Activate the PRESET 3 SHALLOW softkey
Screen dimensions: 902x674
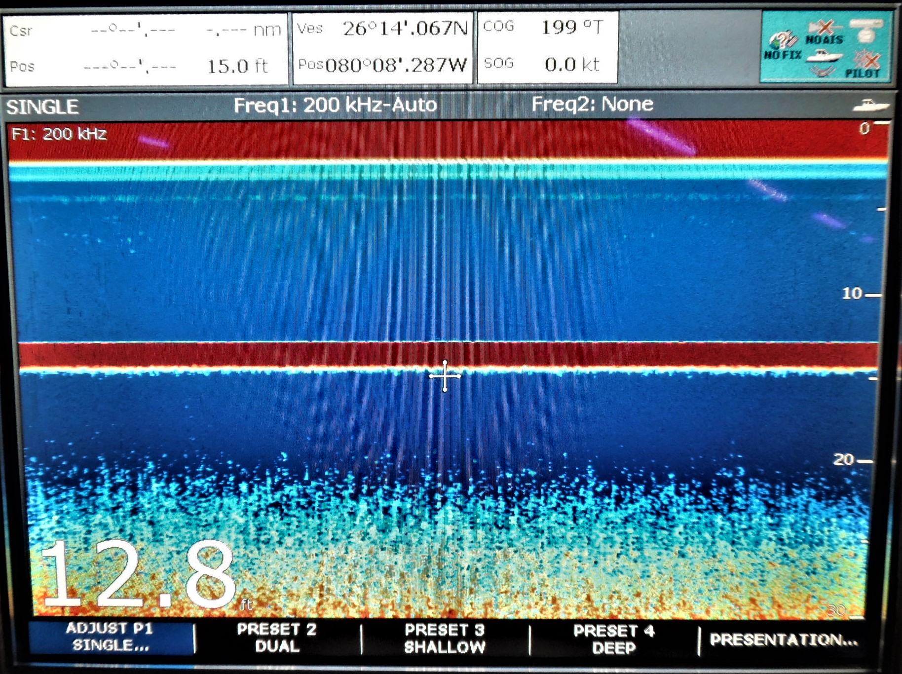tap(445, 638)
